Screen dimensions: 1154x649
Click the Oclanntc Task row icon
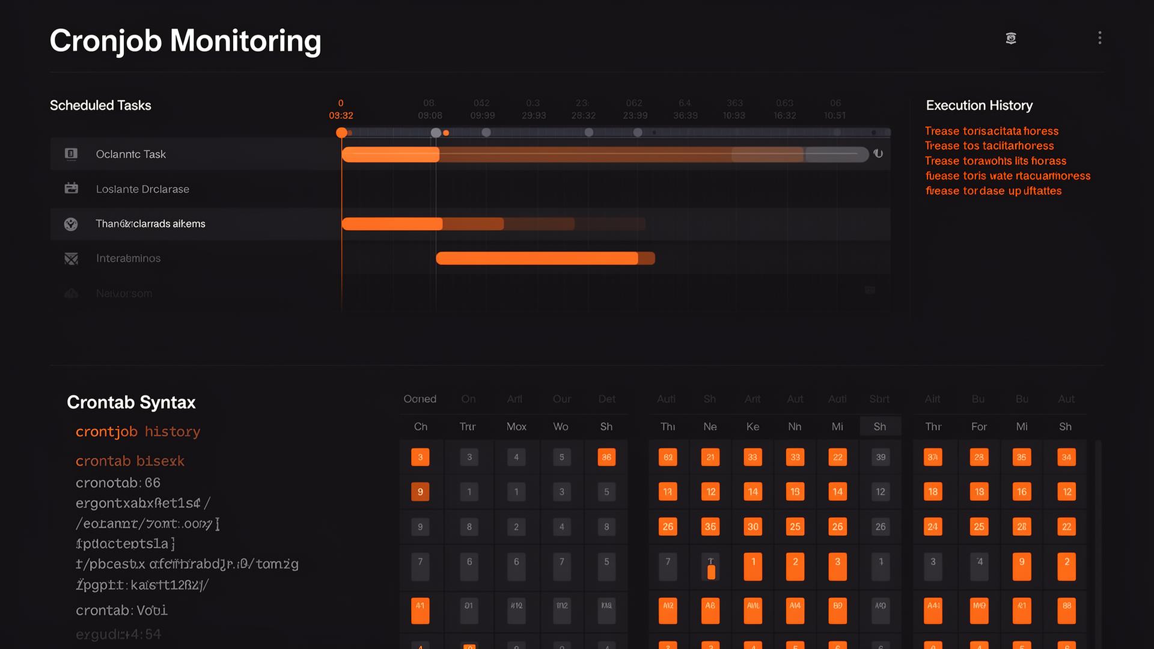(71, 154)
